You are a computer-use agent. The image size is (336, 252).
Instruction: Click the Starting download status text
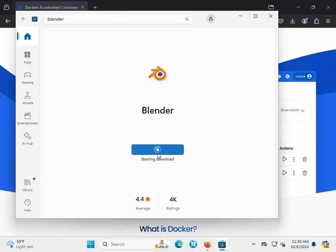pyautogui.click(x=157, y=159)
